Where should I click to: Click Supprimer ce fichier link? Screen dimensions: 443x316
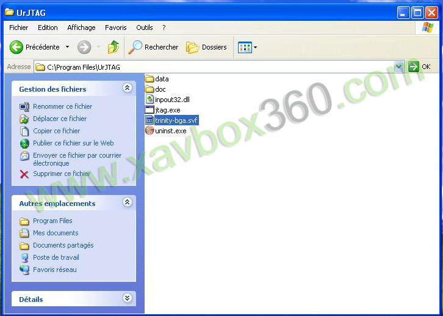tap(62, 174)
